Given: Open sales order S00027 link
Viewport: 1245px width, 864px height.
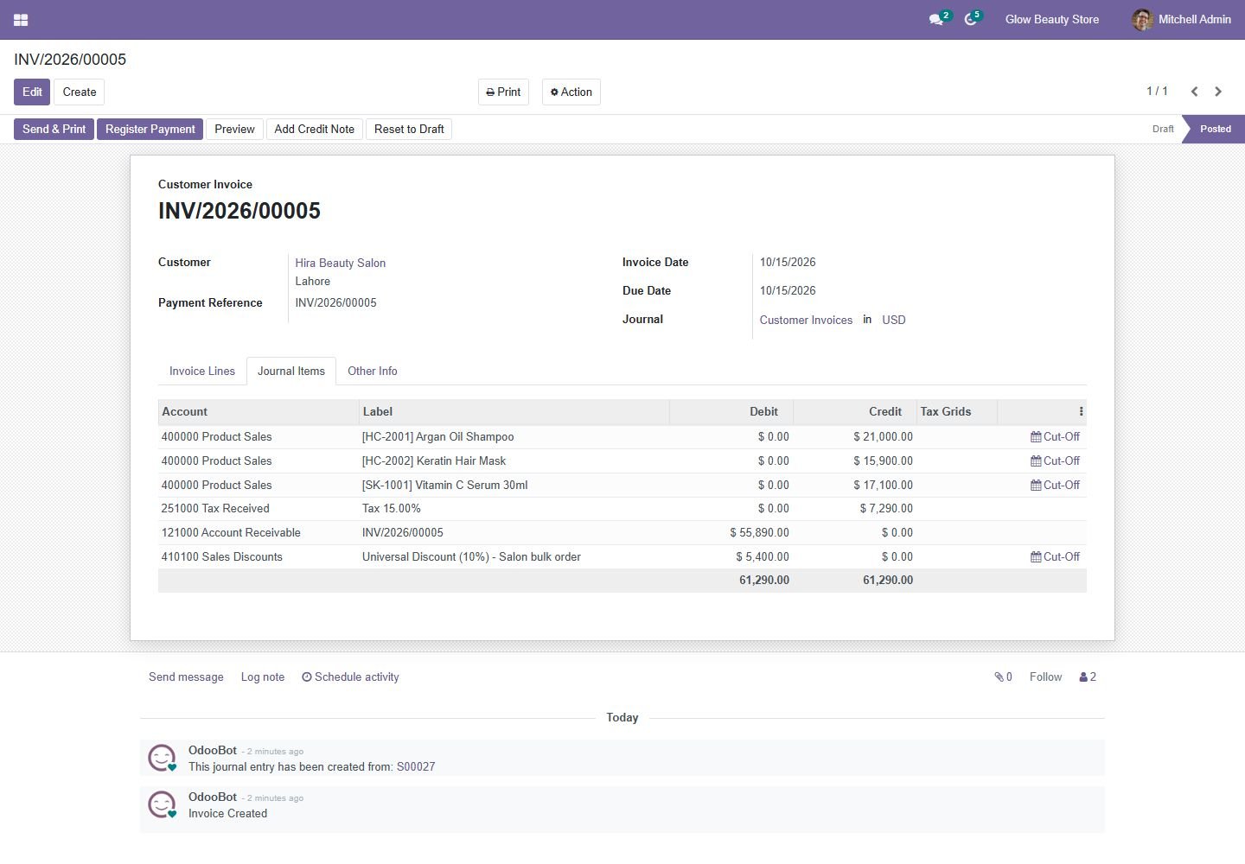Looking at the screenshot, I should (x=416, y=767).
